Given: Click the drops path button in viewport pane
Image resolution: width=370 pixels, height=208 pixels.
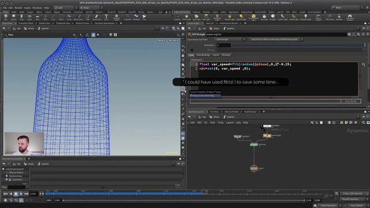Looking at the screenshot, I should 29,28.
